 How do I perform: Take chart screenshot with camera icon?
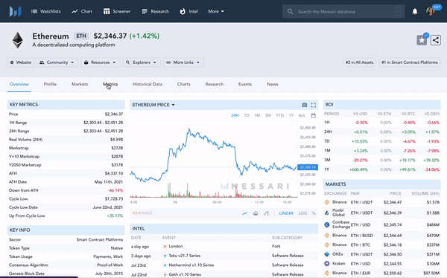(305, 105)
